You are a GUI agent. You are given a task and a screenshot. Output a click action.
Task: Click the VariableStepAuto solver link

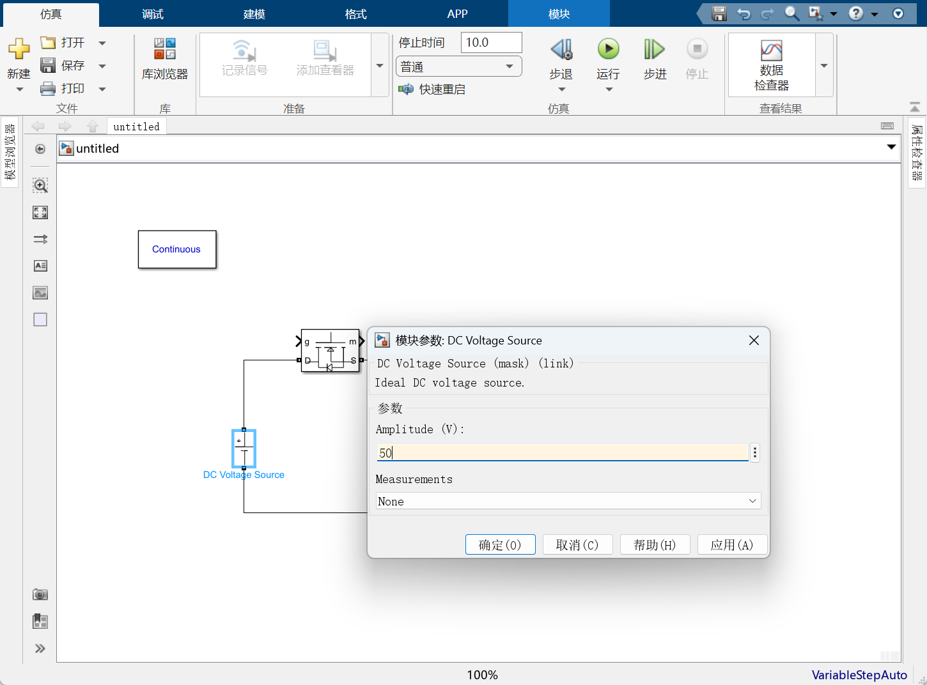click(859, 675)
